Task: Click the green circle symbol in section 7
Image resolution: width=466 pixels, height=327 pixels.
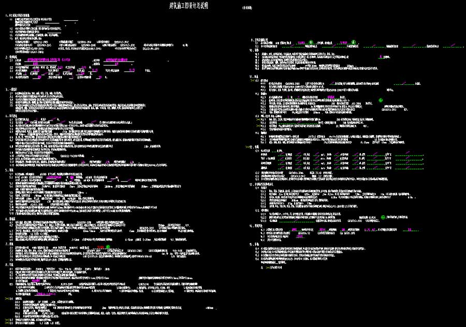Action: click(x=109, y=248)
